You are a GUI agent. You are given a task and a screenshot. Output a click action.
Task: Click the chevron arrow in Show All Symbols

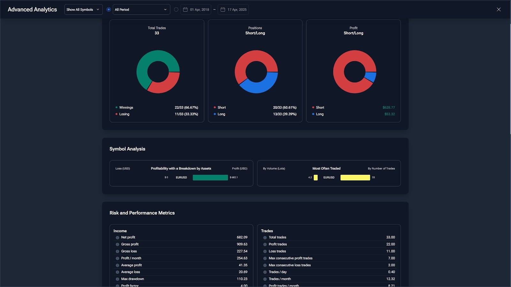tap(98, 10)
